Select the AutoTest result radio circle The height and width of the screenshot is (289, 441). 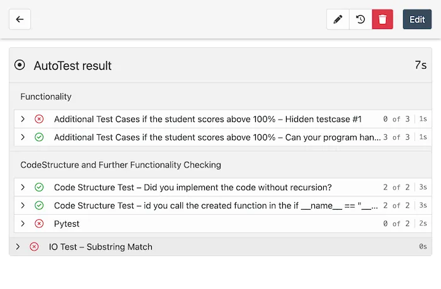tap(20, 65)
